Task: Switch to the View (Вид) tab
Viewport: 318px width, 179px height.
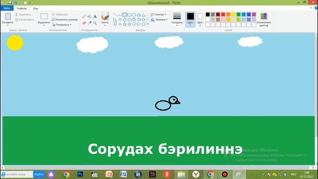Action: pyautogui.click(x=36, y=8)
